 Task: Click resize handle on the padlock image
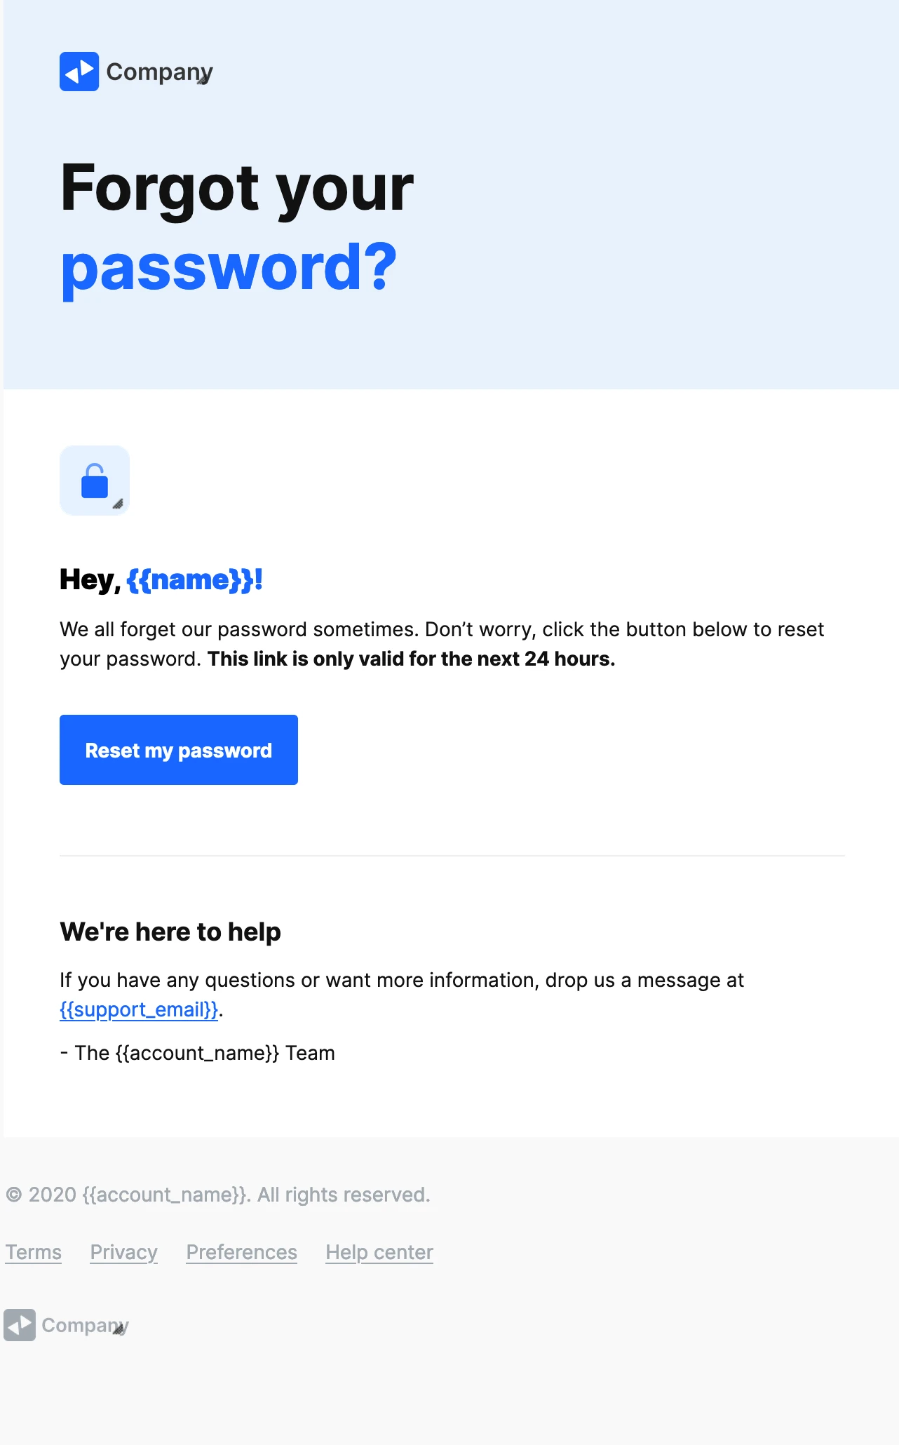coord(118,504)
